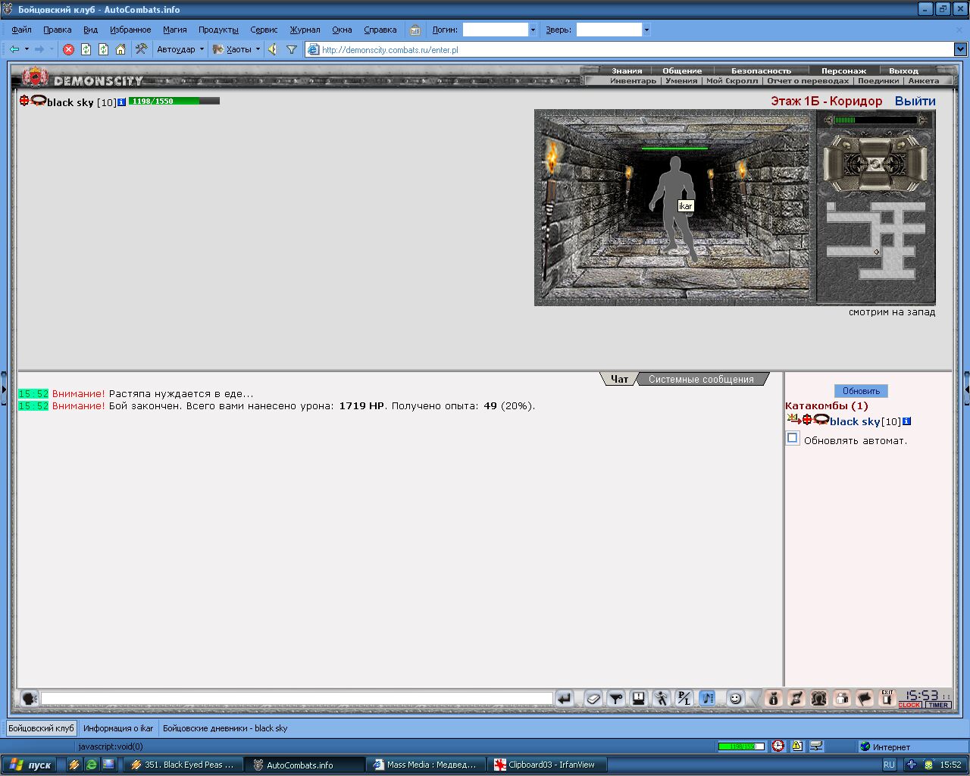
Task: Click the Обновить button
Action: click(x=861, y=391)
